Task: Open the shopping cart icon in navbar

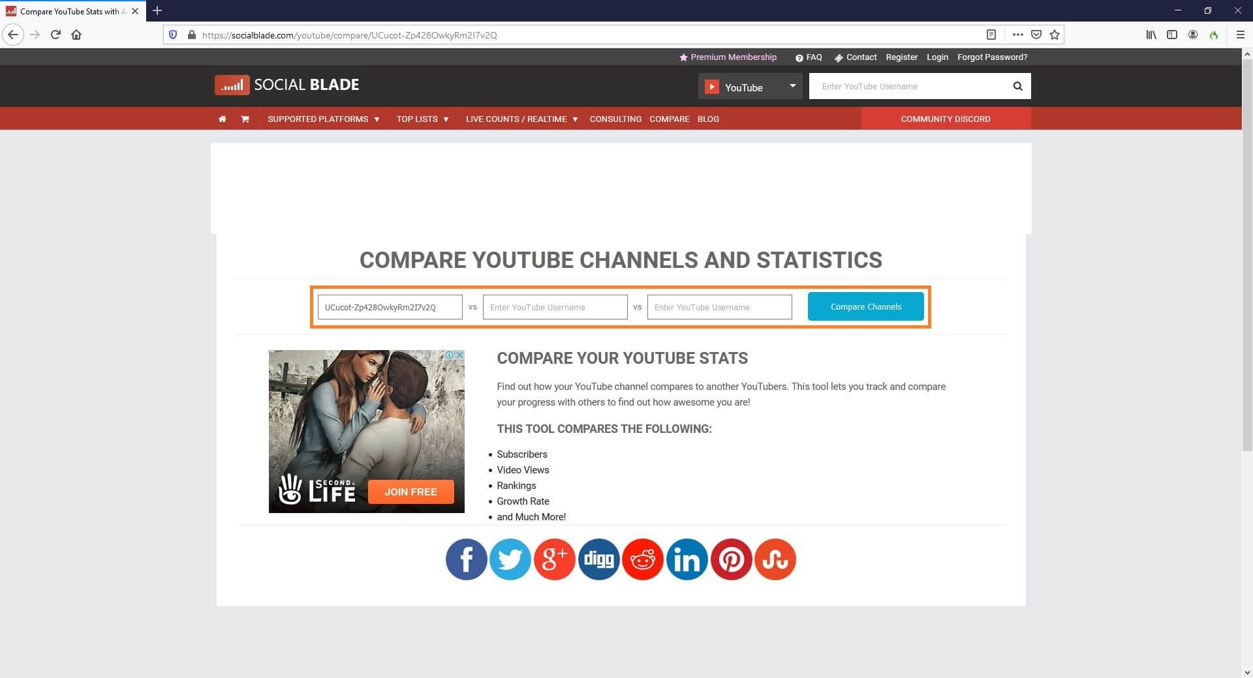Action: tap(245, 119)
